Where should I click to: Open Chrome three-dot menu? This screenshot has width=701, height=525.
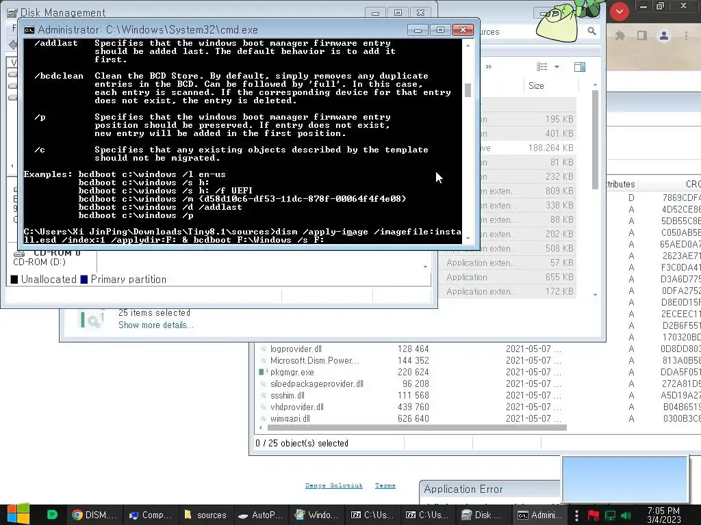coord(686,36)
